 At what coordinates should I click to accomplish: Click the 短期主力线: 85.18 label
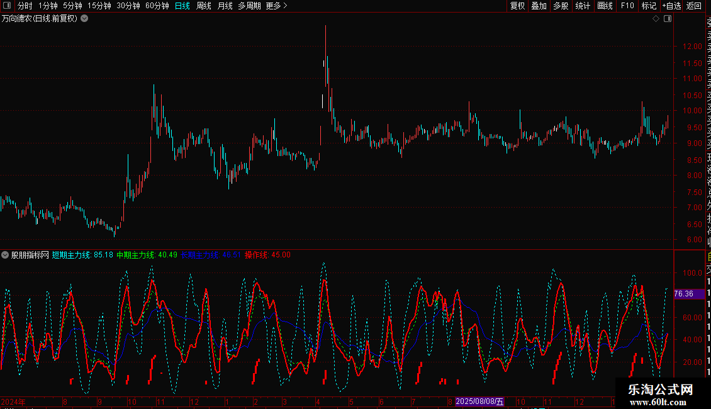point(82,255)
